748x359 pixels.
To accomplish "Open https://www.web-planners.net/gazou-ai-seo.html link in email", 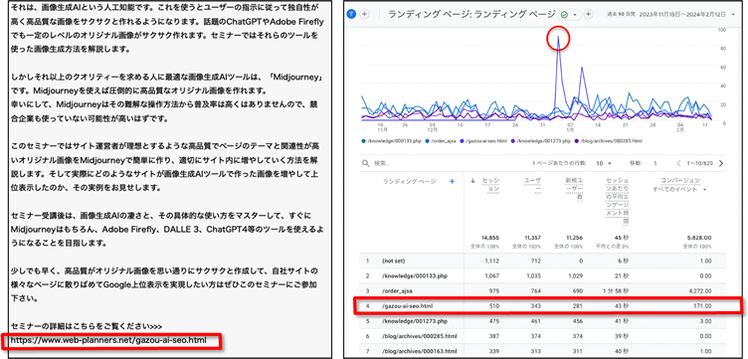I will 107,340.
